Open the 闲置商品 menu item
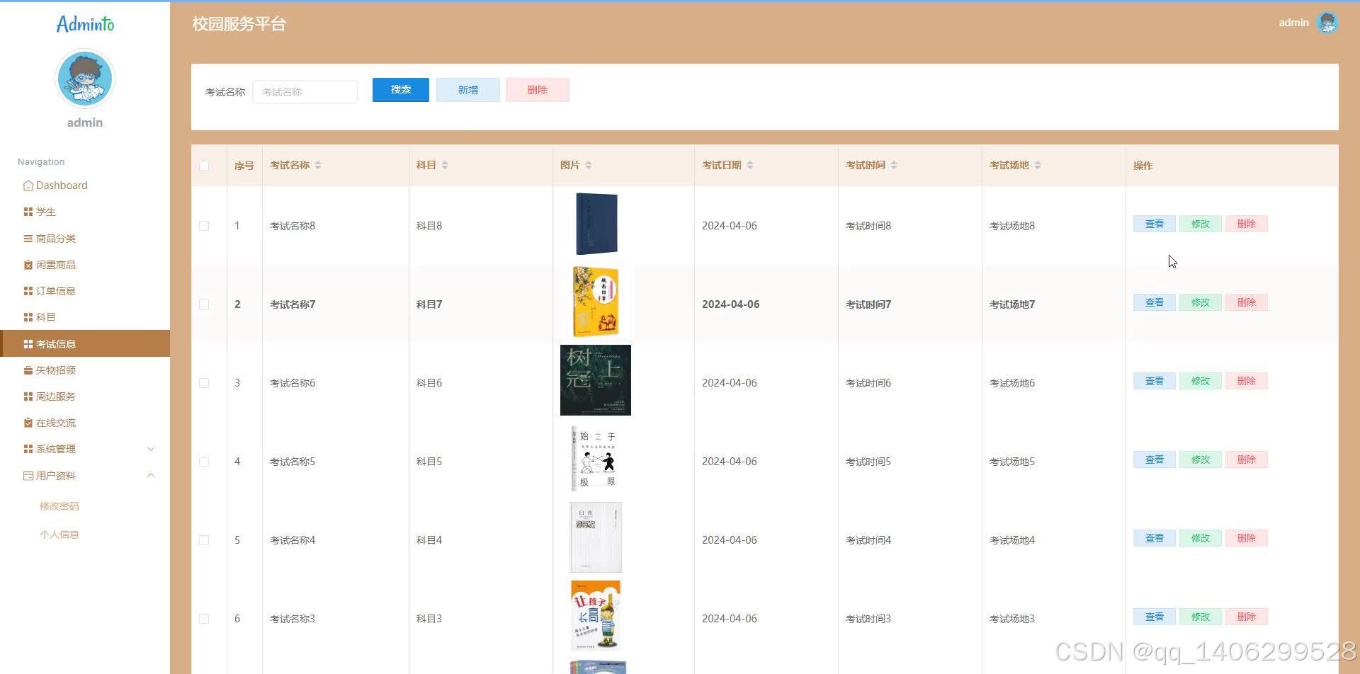Screen dimensions: 1360x674 pos(85,265)
